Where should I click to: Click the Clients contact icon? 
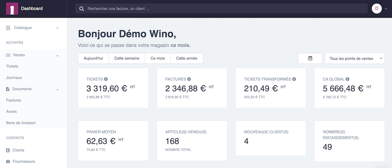click(x=8, y=150)
